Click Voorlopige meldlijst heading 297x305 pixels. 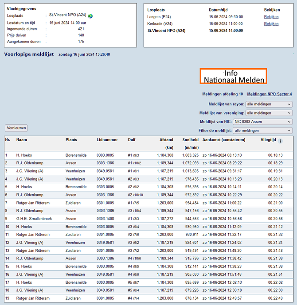(x=29, y=54)
